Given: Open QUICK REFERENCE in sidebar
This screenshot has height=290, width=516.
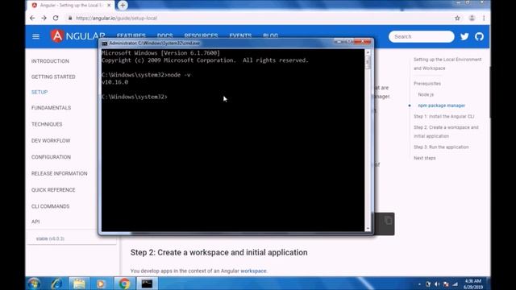Looking at the screenshot, I should coord(53,190).
